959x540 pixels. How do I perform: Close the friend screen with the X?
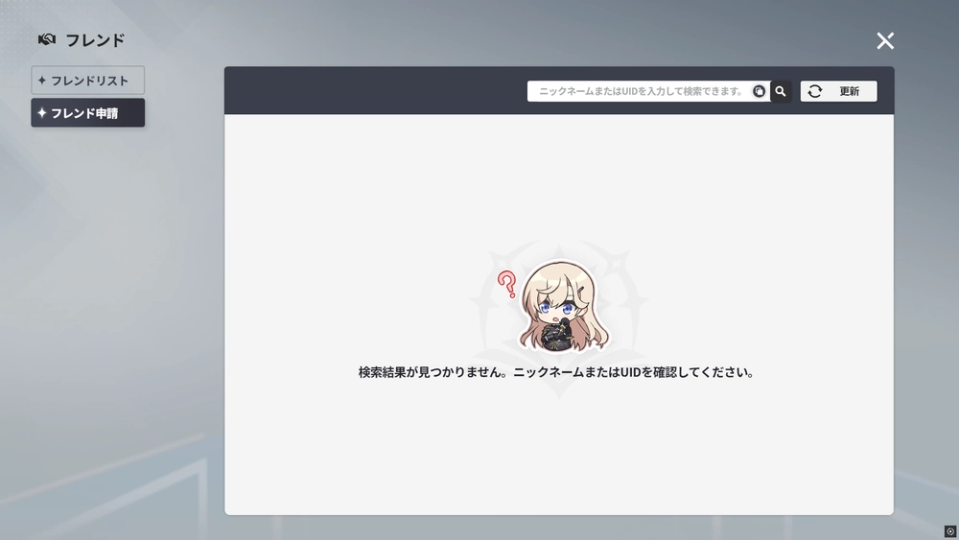point(885,41)
